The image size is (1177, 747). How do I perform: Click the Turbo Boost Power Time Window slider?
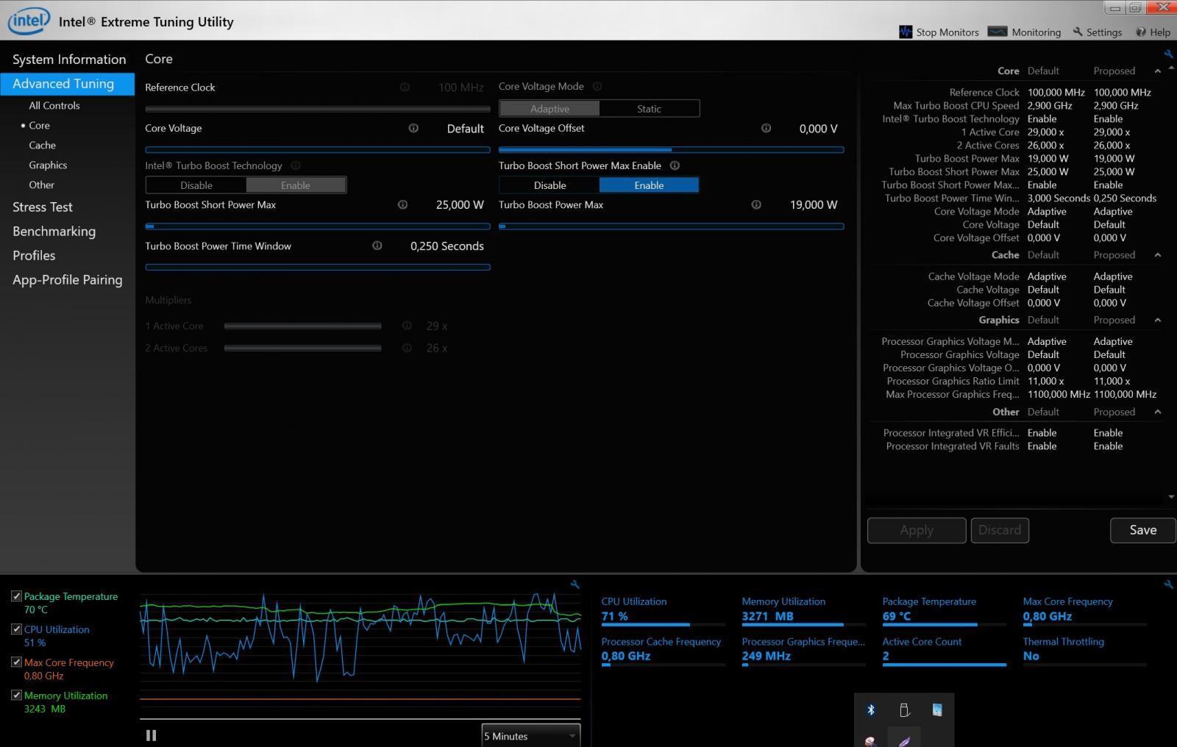318,268
